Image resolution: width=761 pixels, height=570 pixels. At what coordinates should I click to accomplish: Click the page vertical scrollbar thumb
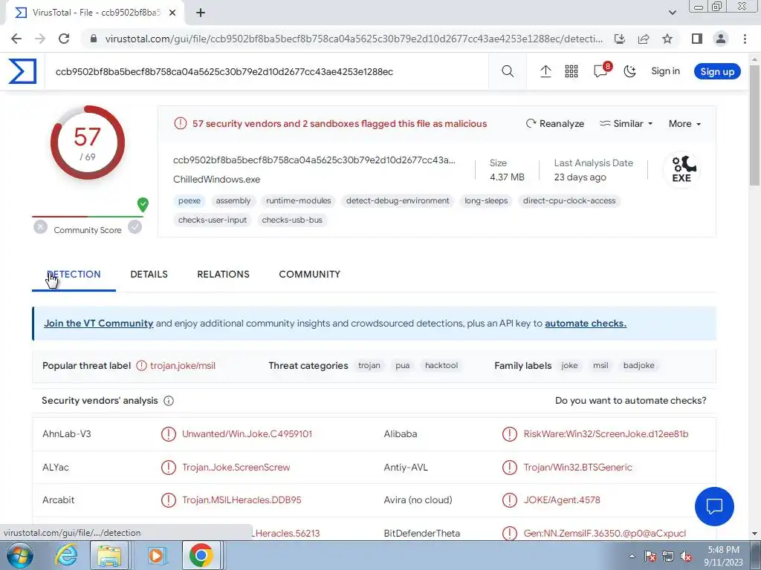click(x=755, y=124)
